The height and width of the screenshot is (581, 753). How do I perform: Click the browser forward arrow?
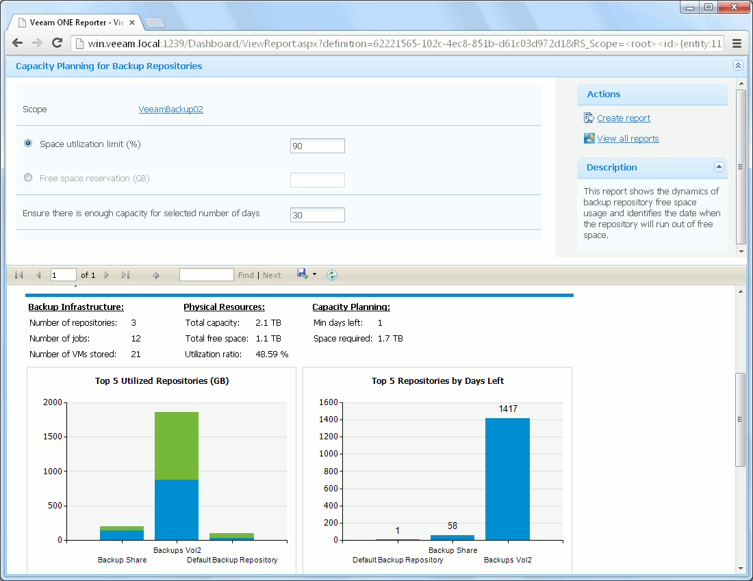point(37,43)
